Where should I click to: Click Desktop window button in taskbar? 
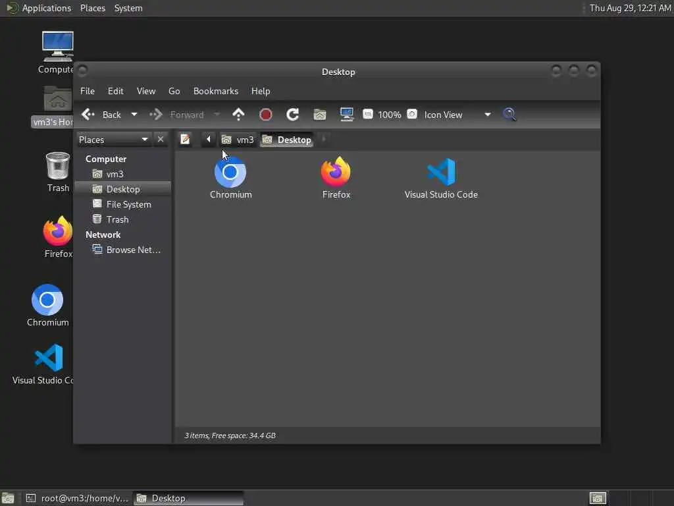coord(188,498)
